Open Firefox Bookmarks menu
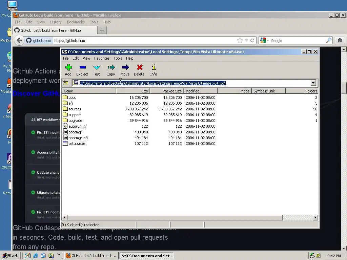The width and height of the screenshot is (347, 260). point(76,22)
